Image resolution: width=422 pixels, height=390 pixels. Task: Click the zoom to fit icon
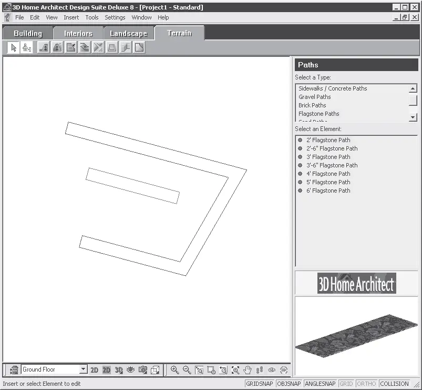coord(235,370)
